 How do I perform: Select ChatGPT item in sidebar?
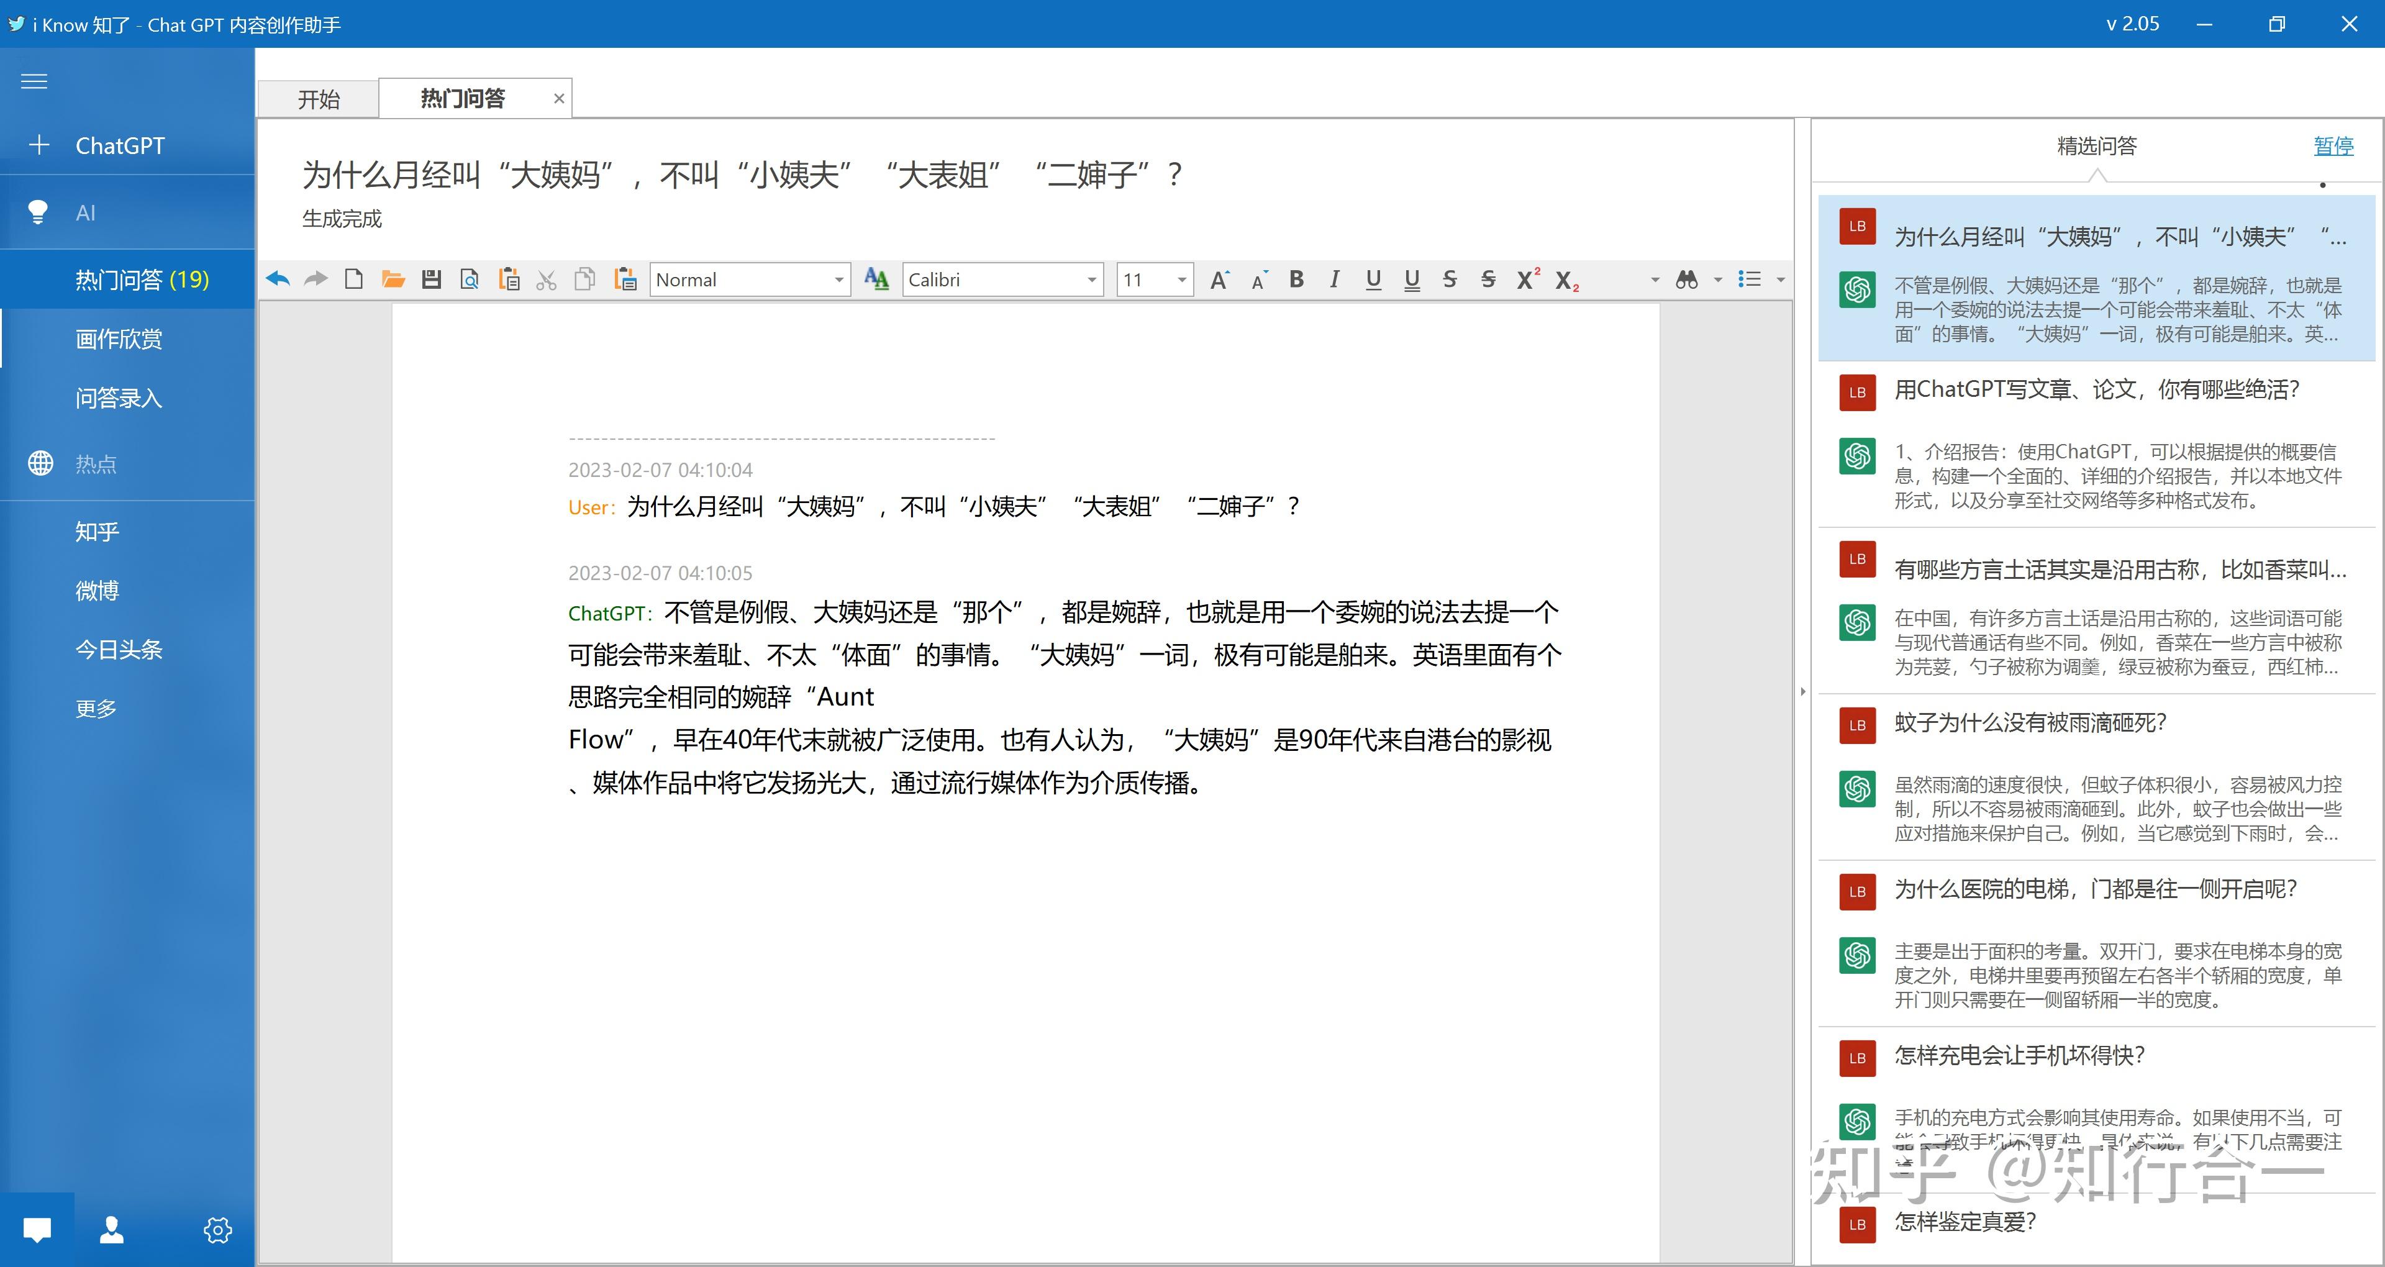[x=128, y=145]
